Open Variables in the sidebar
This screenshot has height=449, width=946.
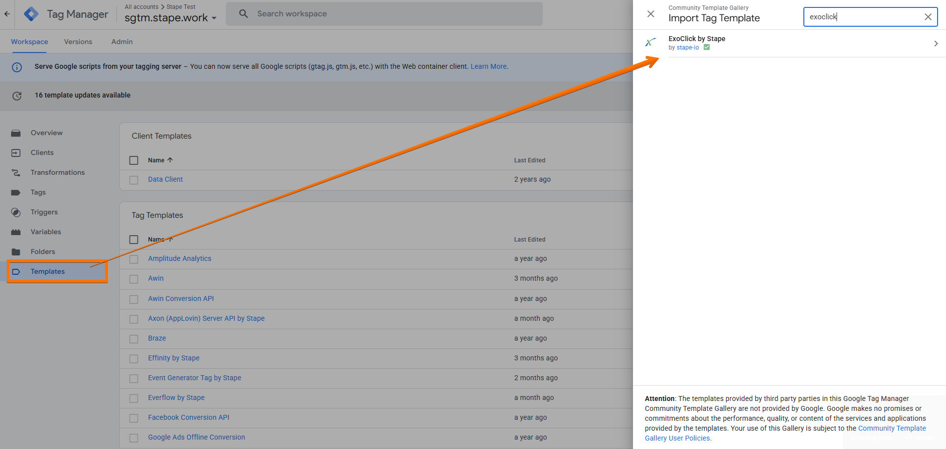click(46, 232)
